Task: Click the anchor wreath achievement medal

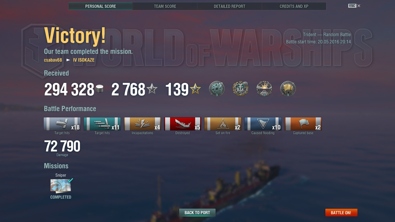Action: [241, 89]
